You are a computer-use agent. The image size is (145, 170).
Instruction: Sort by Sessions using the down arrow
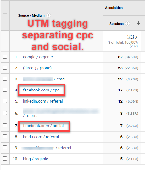(138, 23)
